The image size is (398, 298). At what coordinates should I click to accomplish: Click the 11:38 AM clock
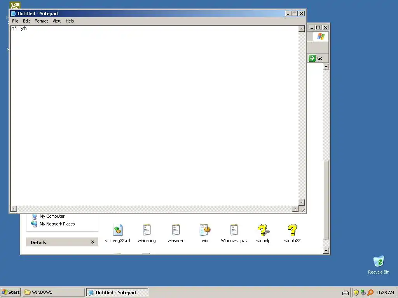tap(385, 293)
